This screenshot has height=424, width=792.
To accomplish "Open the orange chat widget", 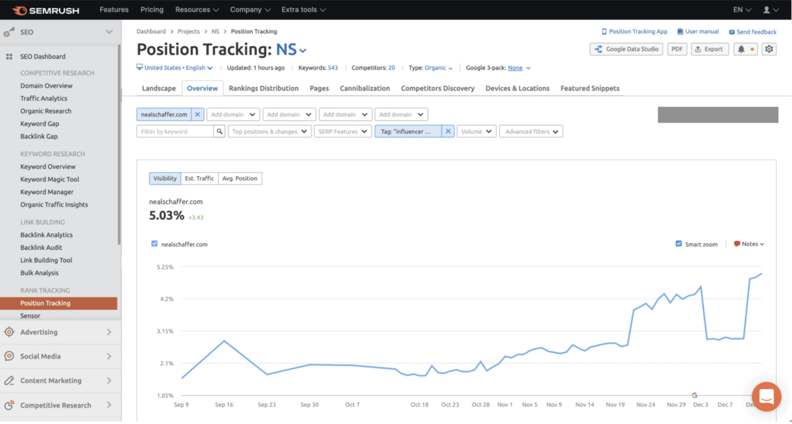I will (766, 396).
